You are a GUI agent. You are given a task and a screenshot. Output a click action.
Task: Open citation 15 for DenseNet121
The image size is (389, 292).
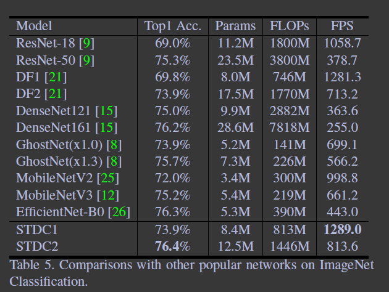pos(107,111)
